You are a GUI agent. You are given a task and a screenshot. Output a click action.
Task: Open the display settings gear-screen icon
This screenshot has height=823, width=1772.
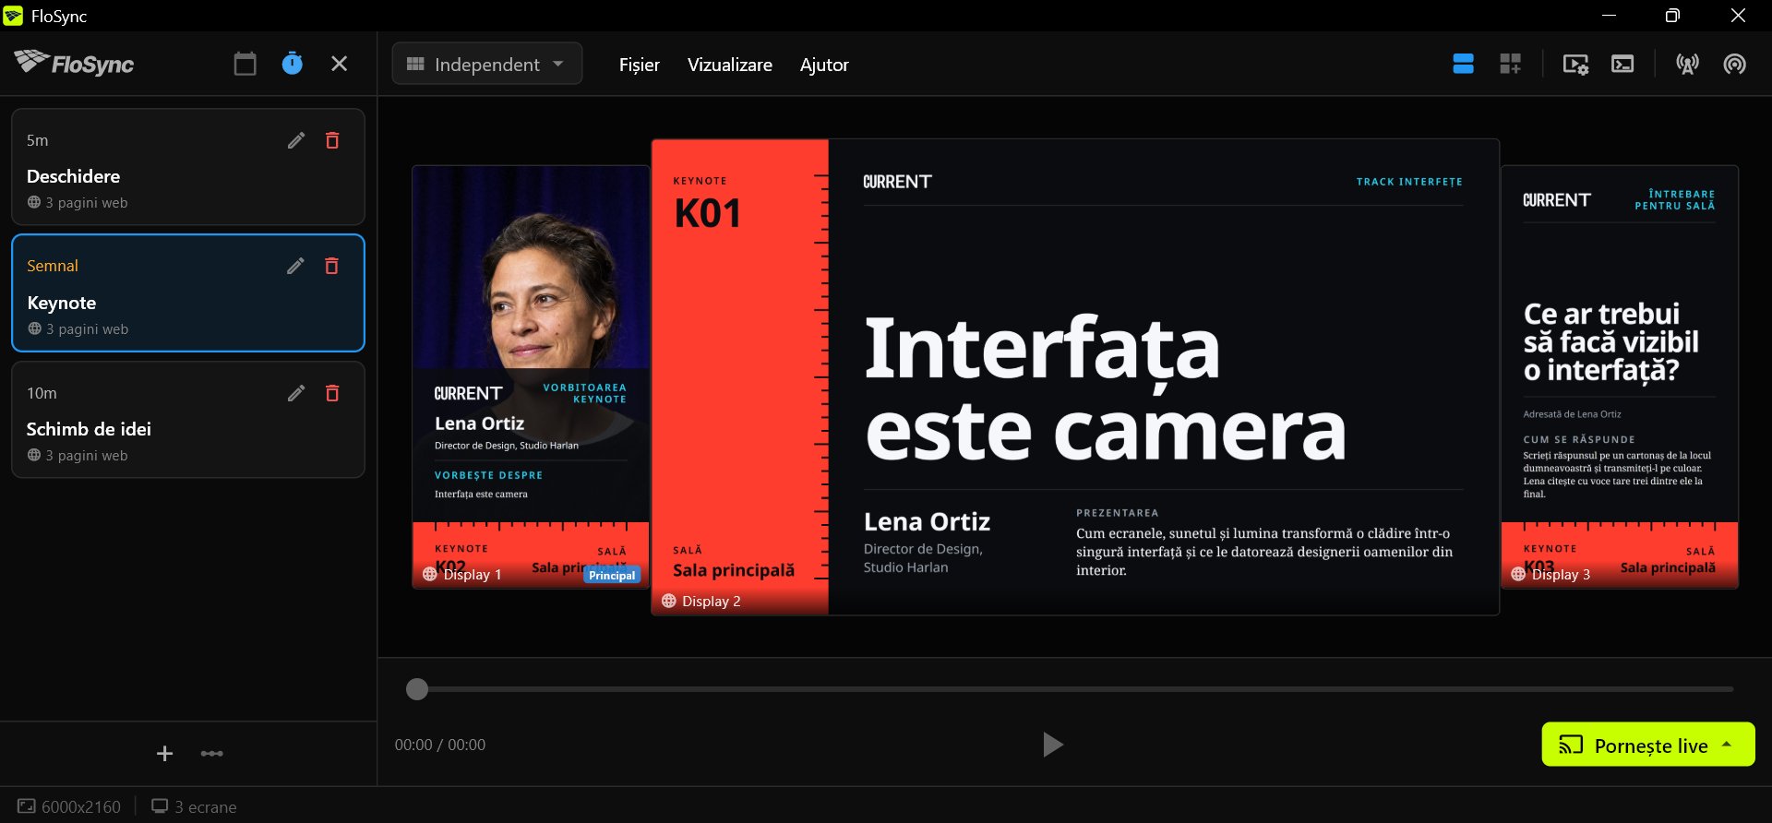click(1575, 64)
